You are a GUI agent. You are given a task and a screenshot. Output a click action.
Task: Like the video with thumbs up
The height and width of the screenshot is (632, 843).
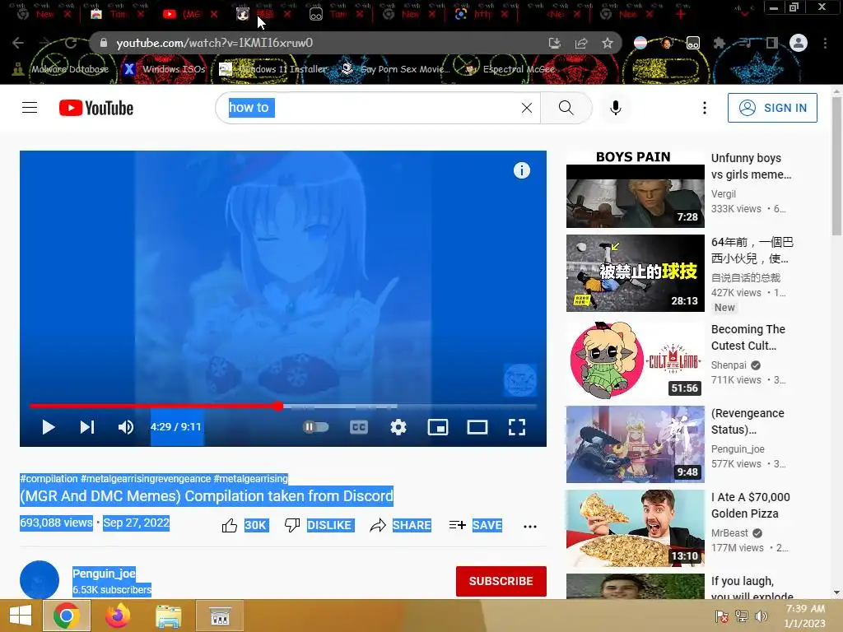[x=230, y=525]
